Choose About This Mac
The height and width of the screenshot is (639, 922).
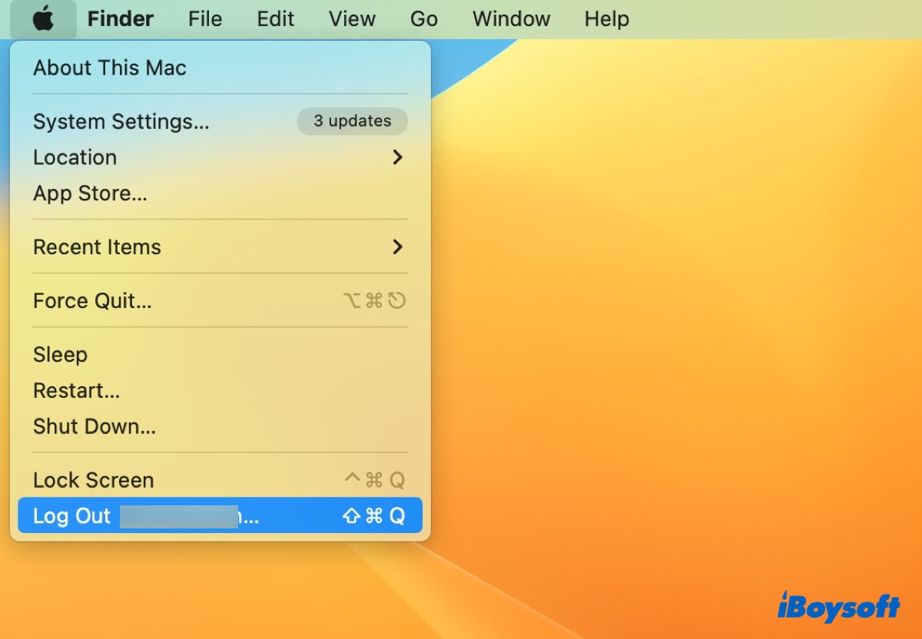(110, 68)
